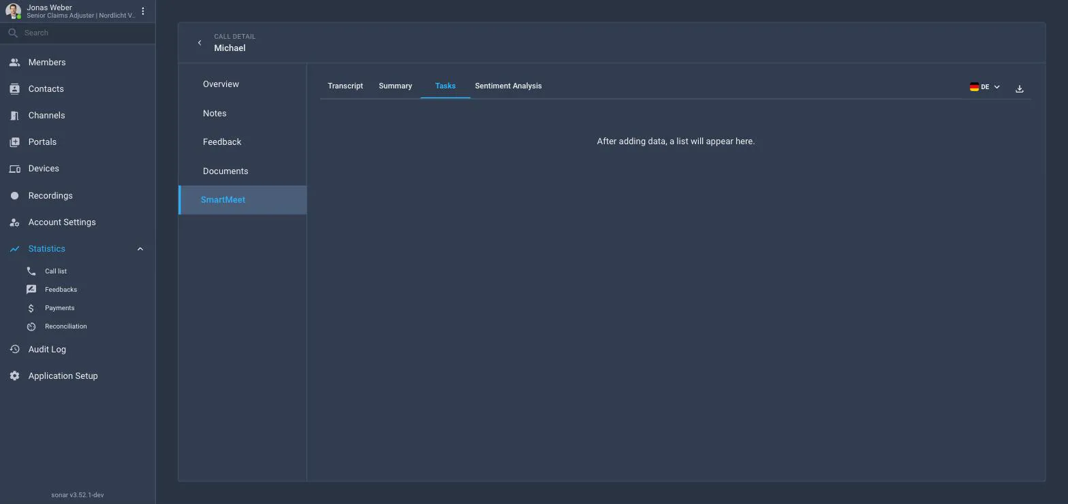Switch to the Transcript tab
This screenshot has height=504, width=1068.
coord(345,86)
